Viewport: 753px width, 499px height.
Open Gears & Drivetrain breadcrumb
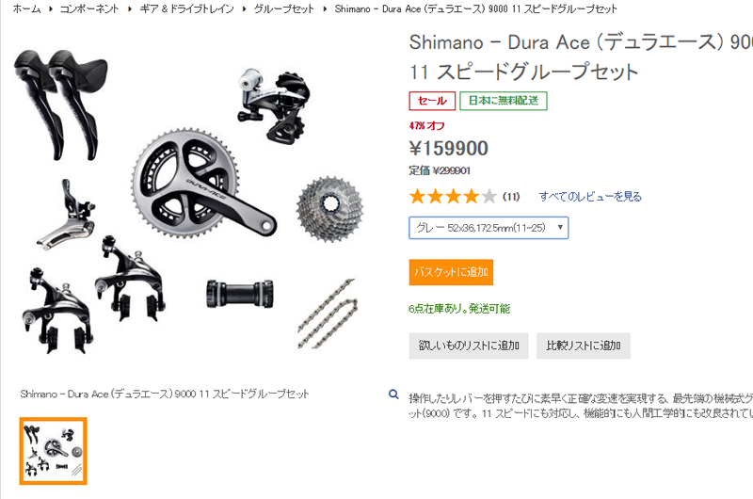coord(186,8)
